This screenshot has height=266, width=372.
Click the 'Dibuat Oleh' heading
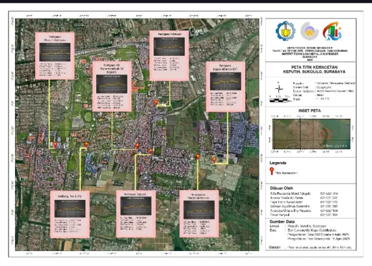[x=282, y=188]
